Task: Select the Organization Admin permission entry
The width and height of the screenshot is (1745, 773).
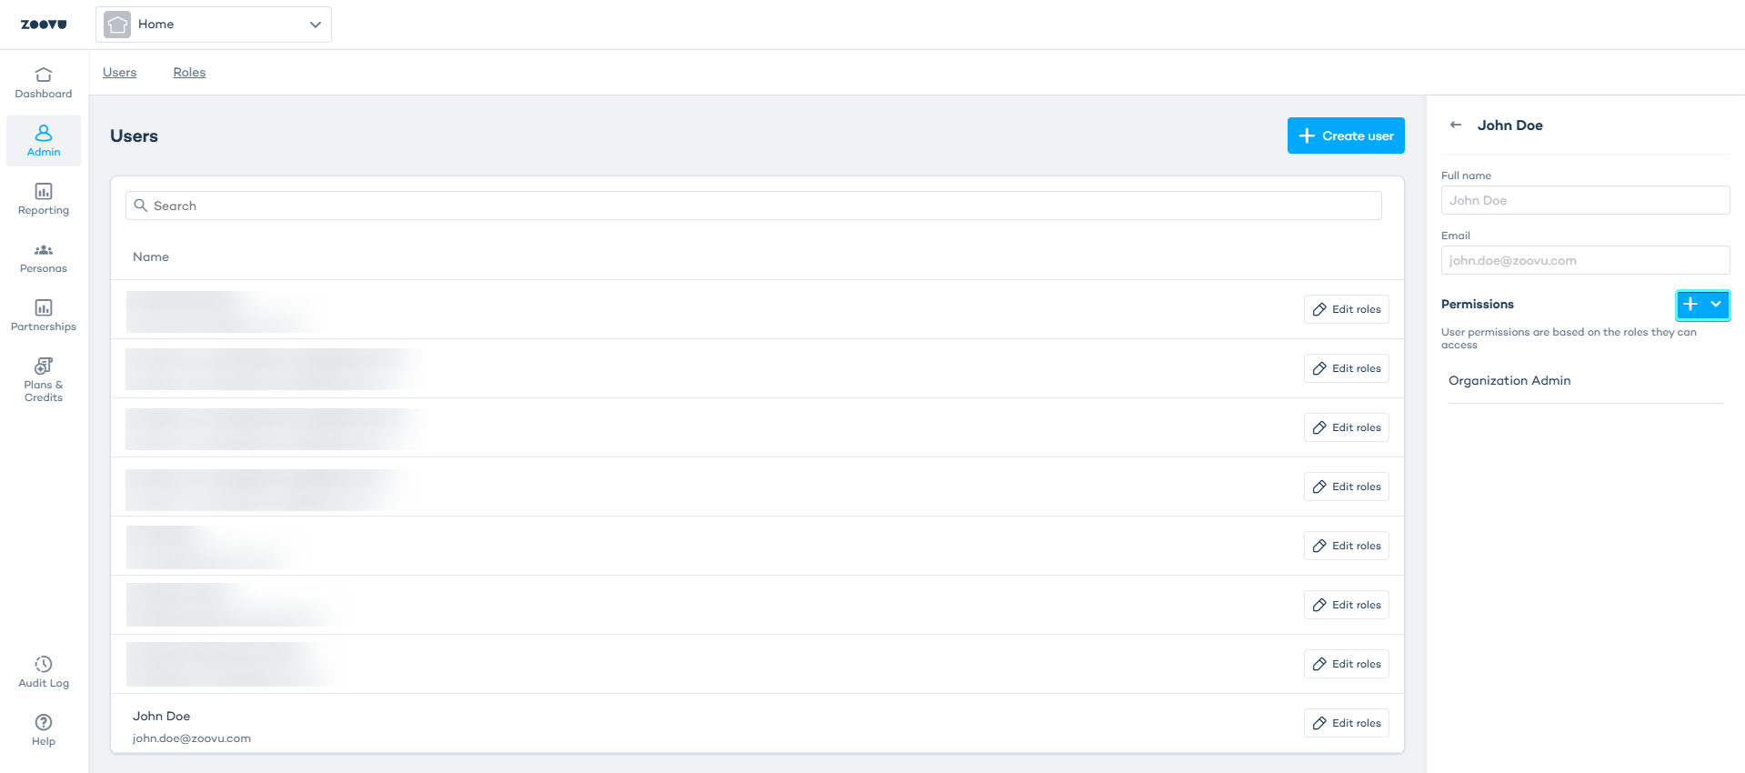Action: [x=1509, y=381]
